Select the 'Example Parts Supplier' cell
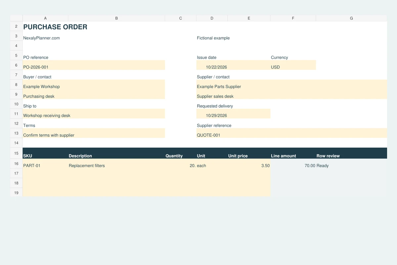This screenshot has width=397, height=265. point(291,85)
